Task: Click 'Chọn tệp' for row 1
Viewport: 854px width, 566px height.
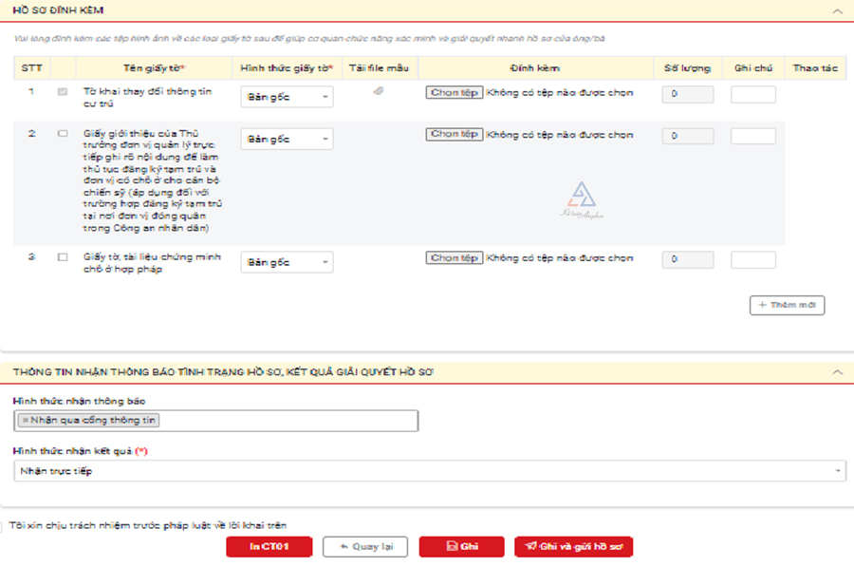Action: point(454,93)
